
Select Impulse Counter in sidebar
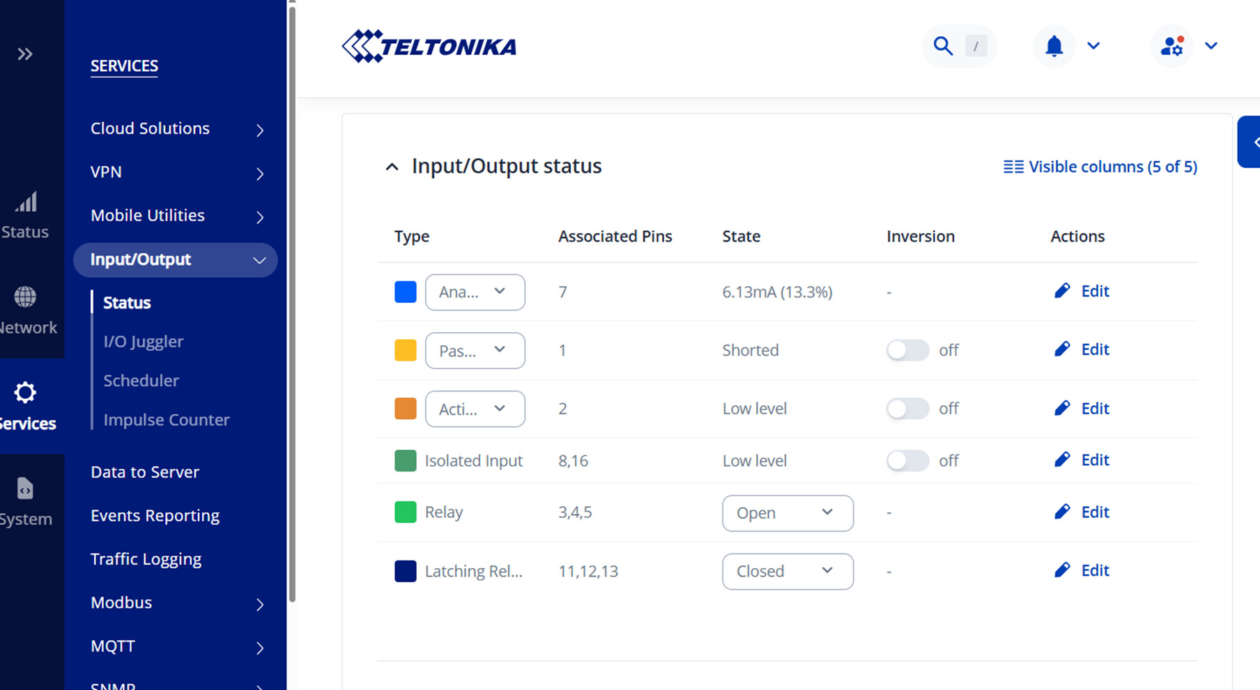[167, 420]
